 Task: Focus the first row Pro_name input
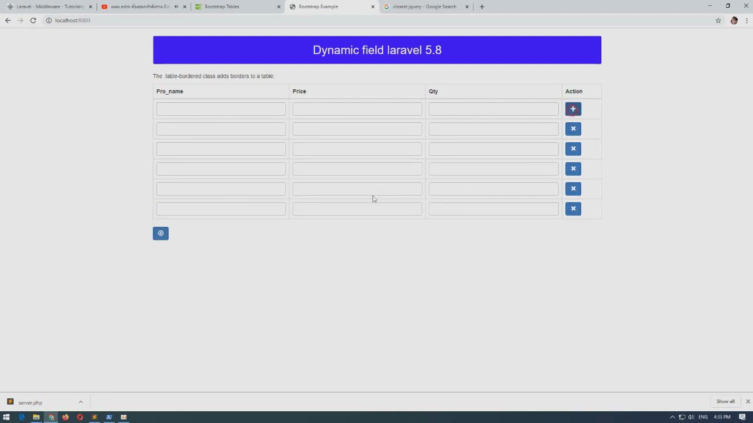tap(221, 109)
